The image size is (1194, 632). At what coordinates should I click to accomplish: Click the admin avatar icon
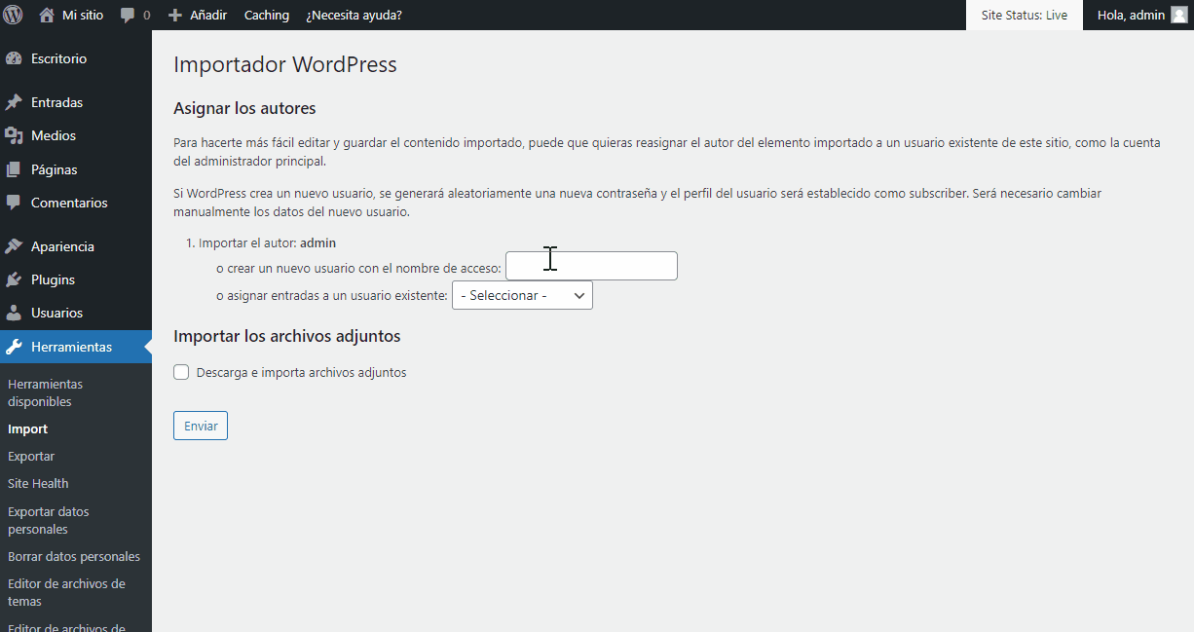click(x=1178, y=15)
